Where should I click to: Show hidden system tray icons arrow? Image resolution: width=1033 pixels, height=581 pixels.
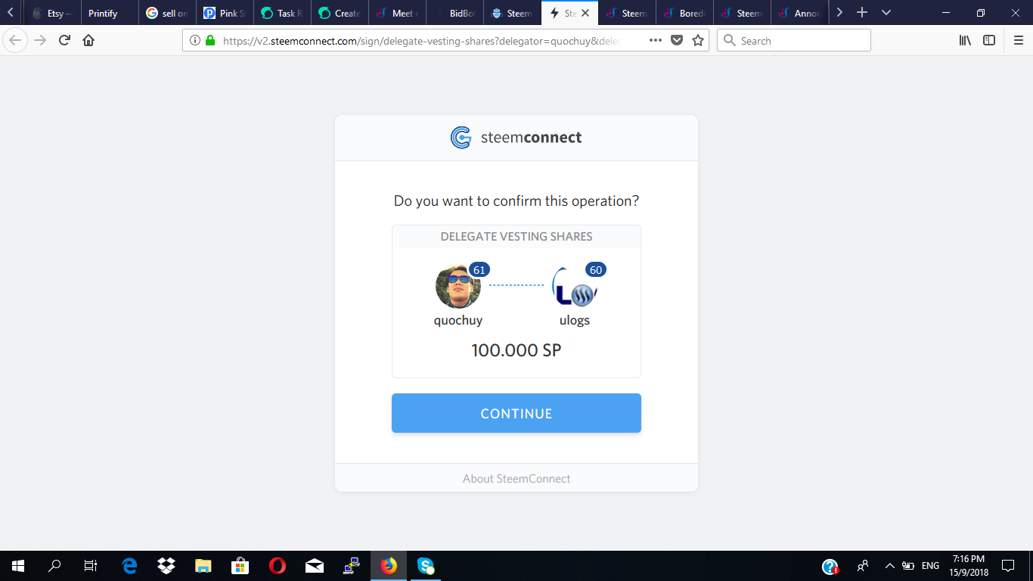889,566
